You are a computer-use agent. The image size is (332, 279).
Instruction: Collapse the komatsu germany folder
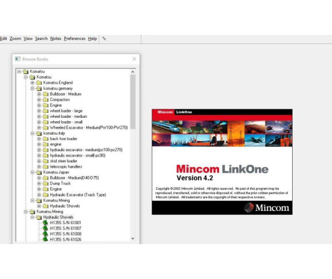point(33,89)
